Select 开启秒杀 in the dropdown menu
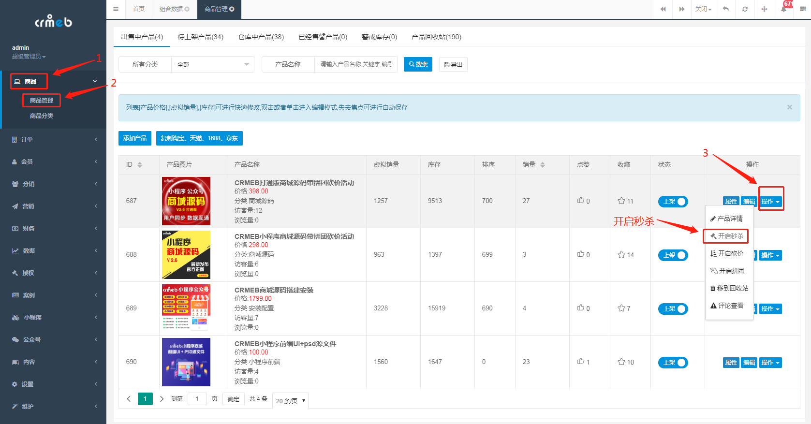The height and width of the screenshot is (424, 811). point(729,236)
